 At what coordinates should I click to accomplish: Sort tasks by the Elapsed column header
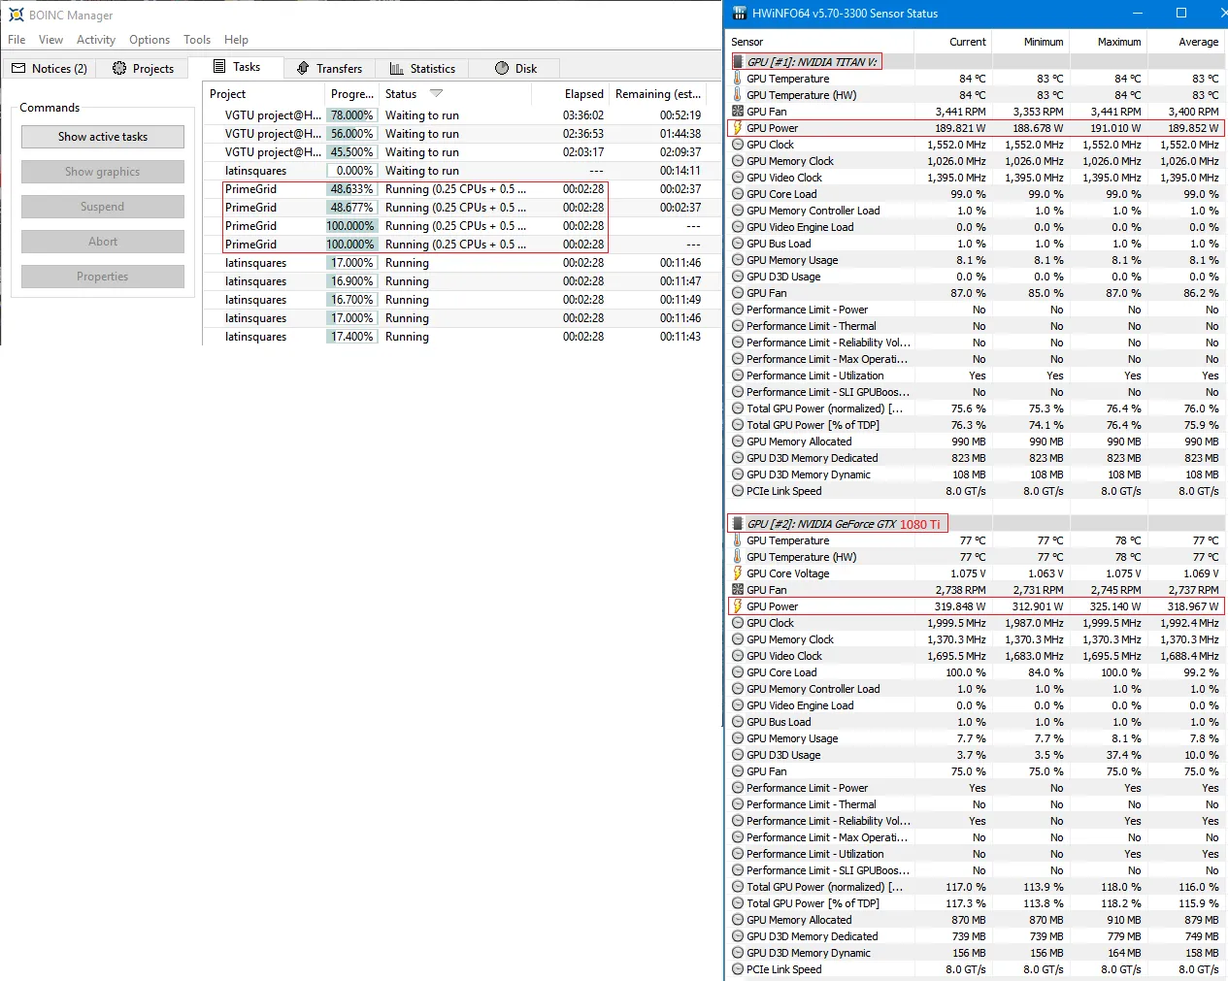(569, 94)
